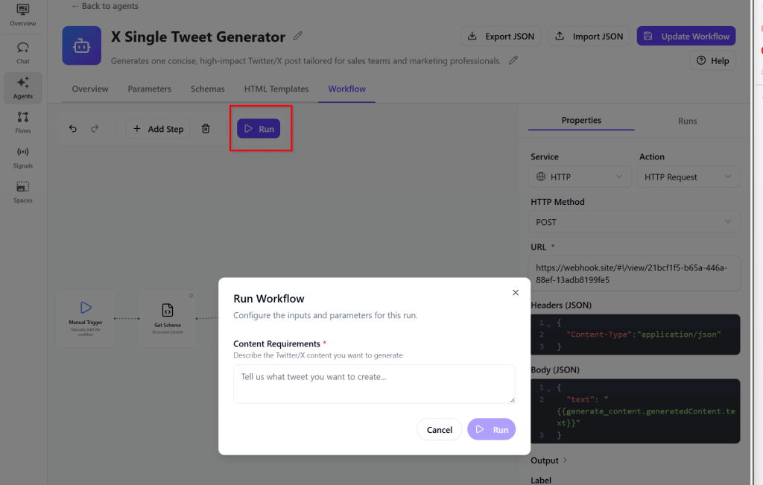Click the Content Requirements text field
This screenshot has width=763, height=485.
(374, 384)
